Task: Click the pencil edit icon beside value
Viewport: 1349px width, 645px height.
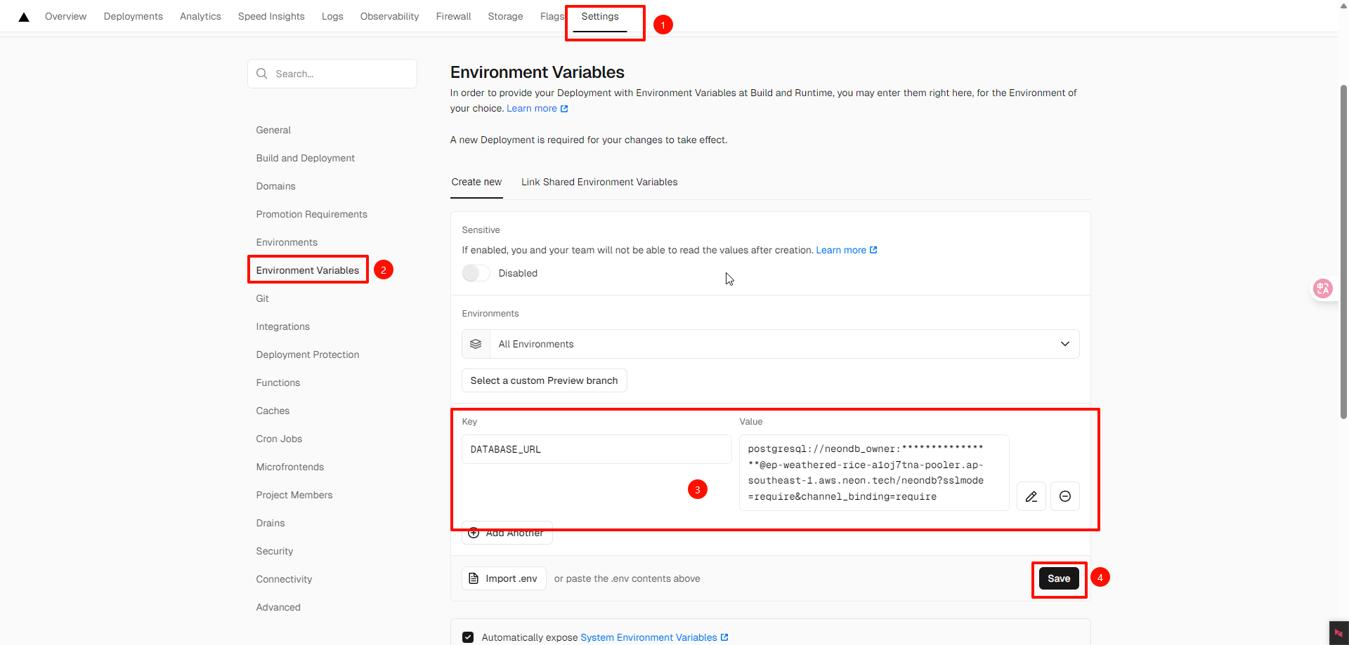Action: point(1031,496)
